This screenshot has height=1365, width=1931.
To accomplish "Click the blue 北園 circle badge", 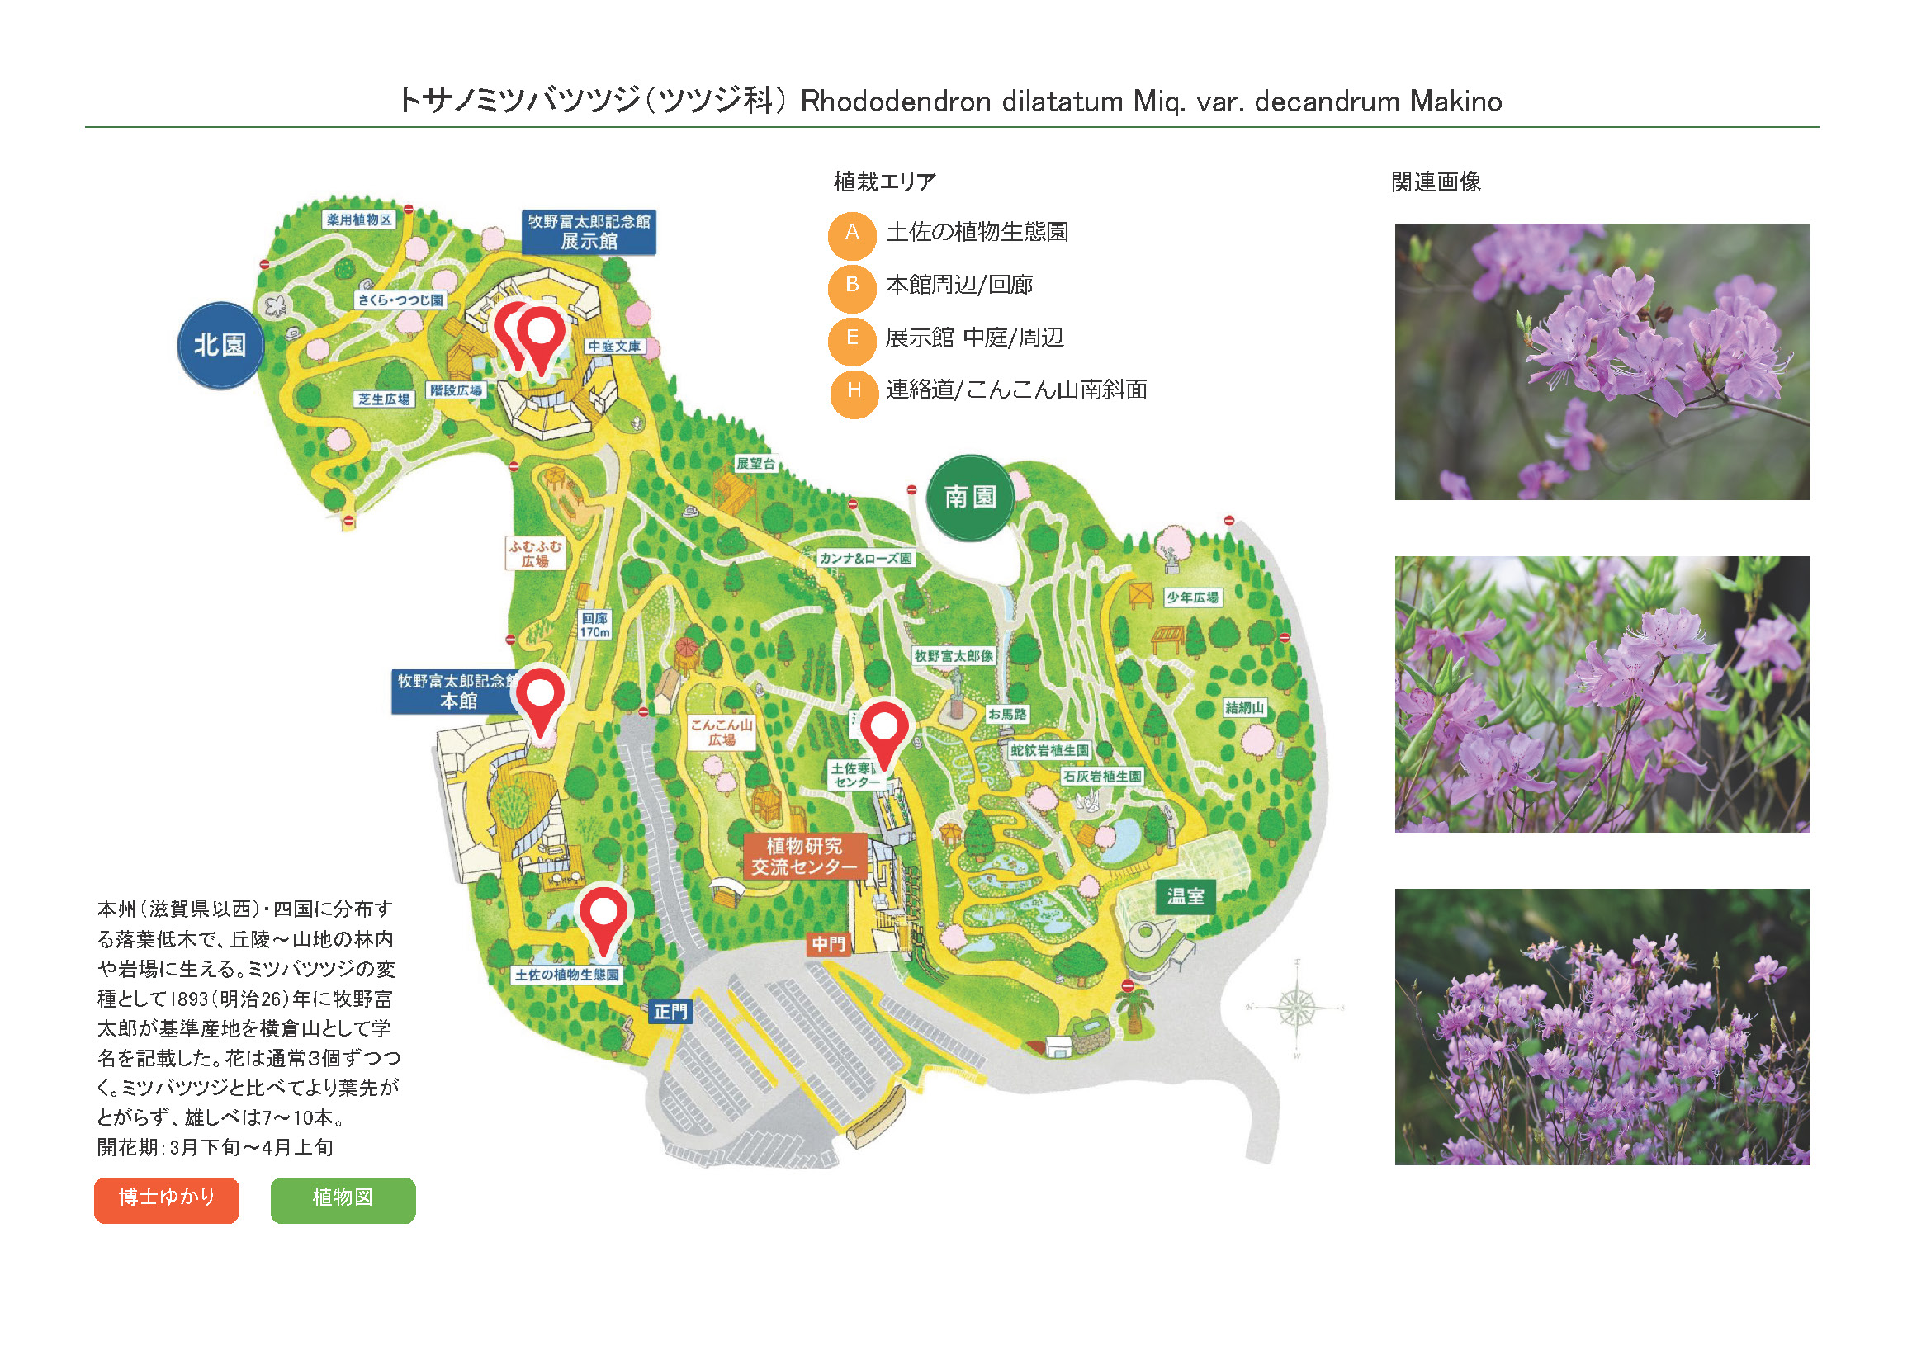I will [x=220, y=346].
